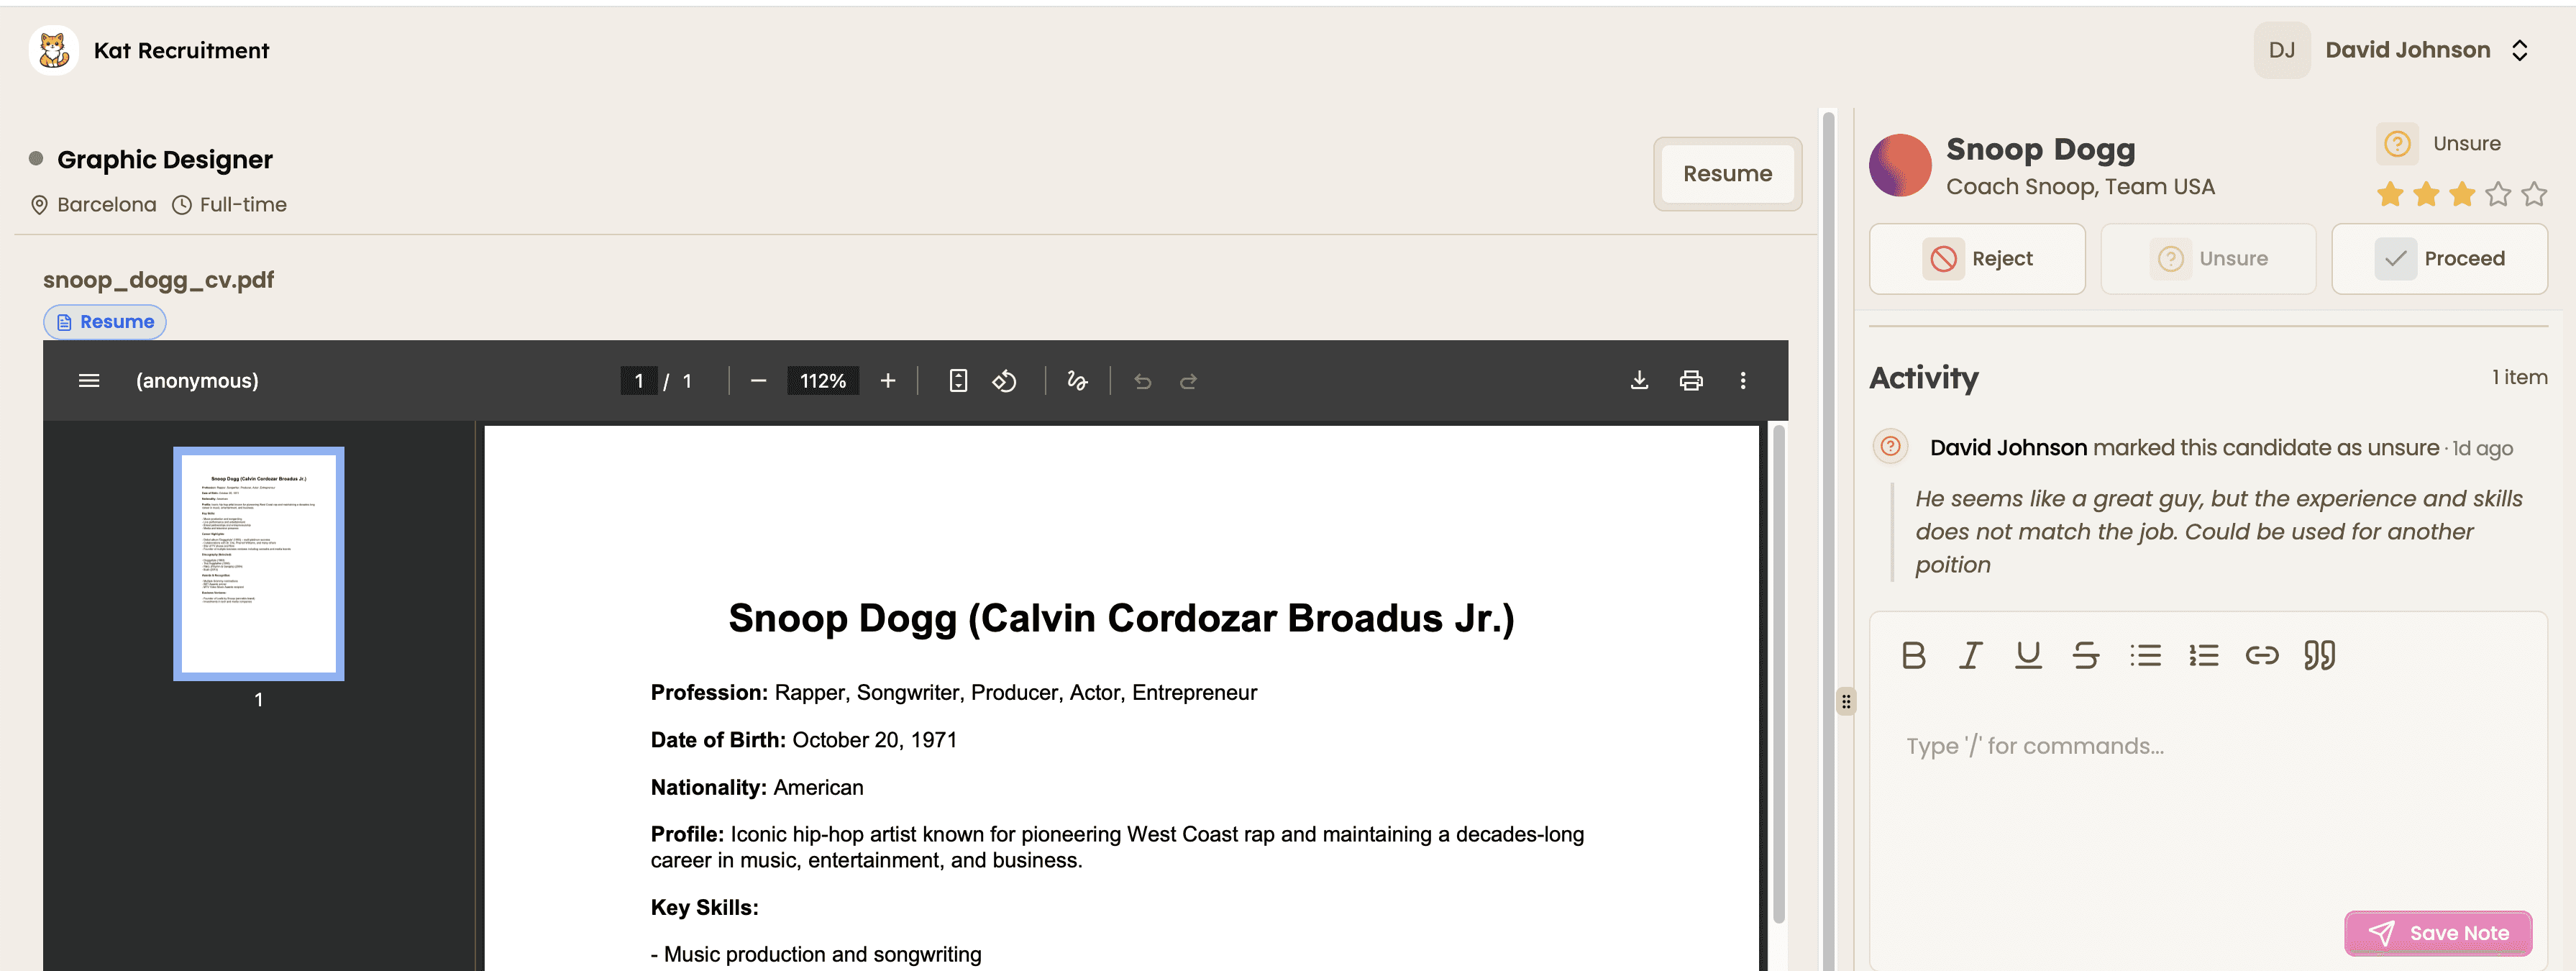Set rating to one star
The height and width of the screenshot is (971, 2576).
pos(2390,194)
